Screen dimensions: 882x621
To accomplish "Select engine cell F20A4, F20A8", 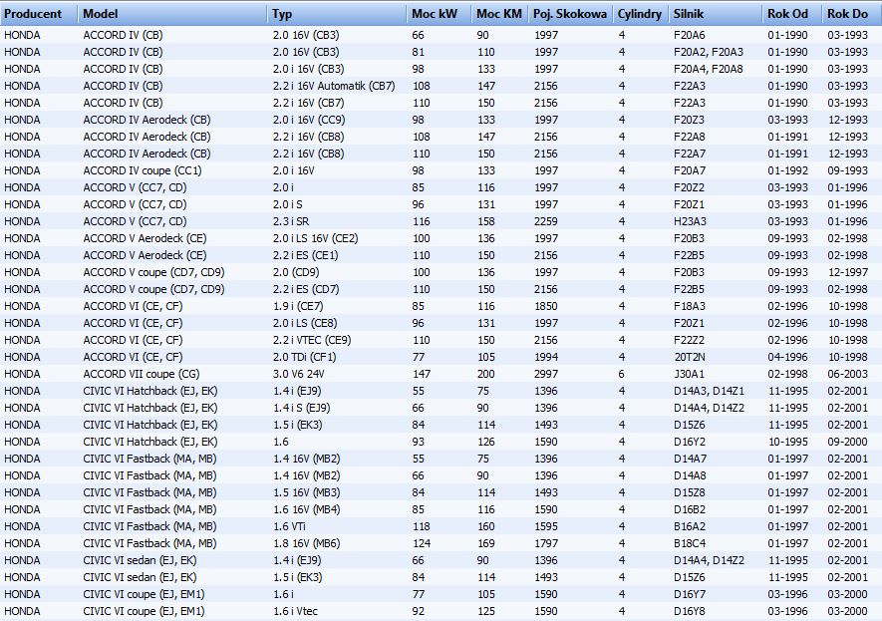I will [x=709, y=69].
